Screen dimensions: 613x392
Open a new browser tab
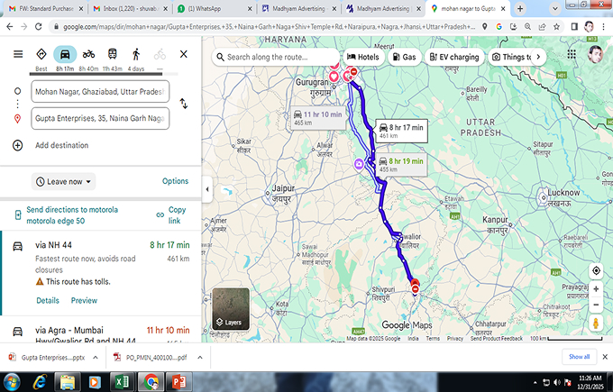520,8
